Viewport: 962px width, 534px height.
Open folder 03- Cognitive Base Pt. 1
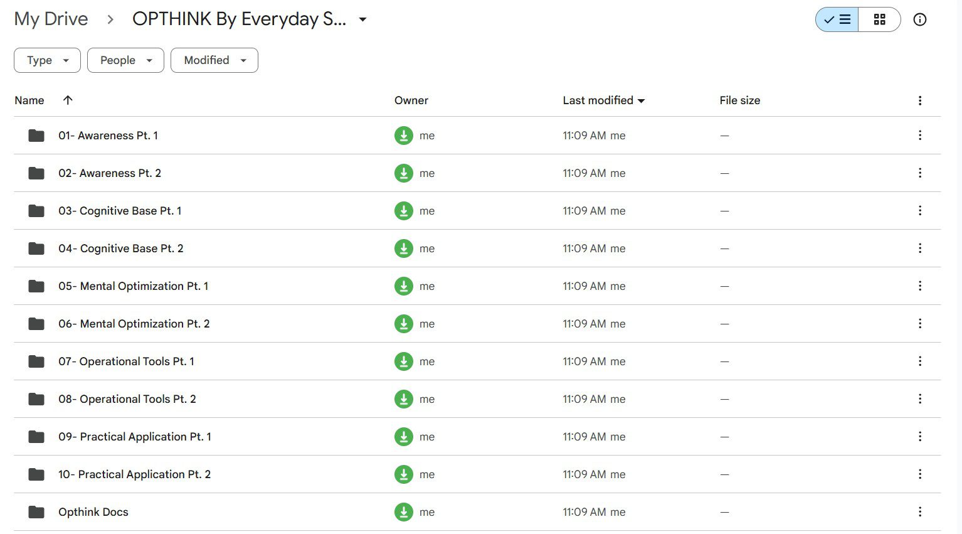pyautogui.click(x=120, y=211)
